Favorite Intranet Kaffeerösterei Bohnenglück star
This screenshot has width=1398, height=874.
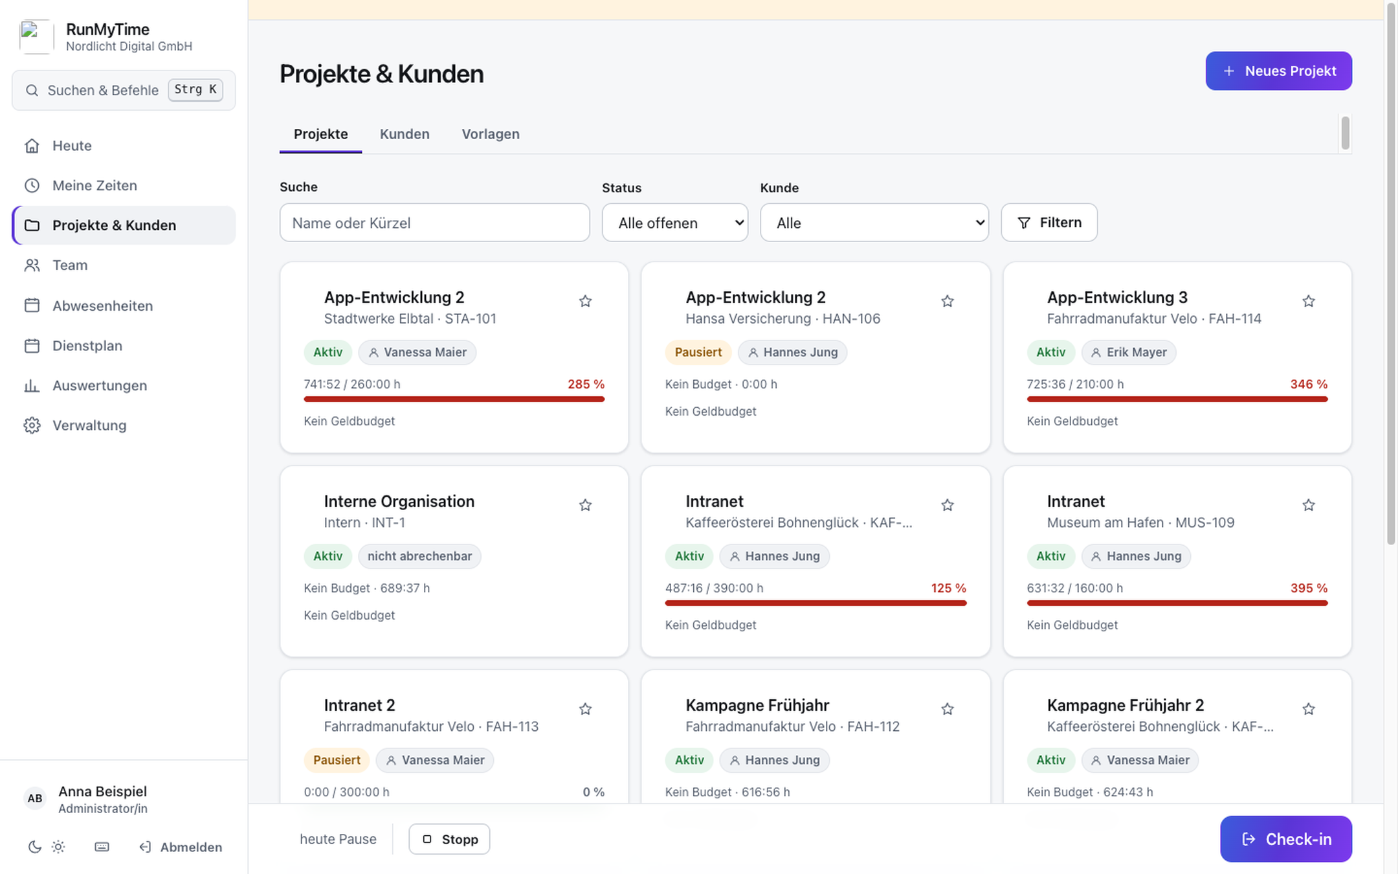(x=948, y=505)
